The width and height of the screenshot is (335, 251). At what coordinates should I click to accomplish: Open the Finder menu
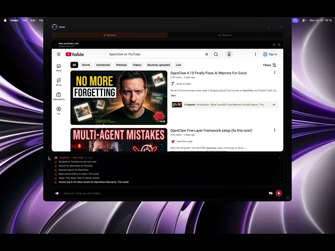[14, 20]
